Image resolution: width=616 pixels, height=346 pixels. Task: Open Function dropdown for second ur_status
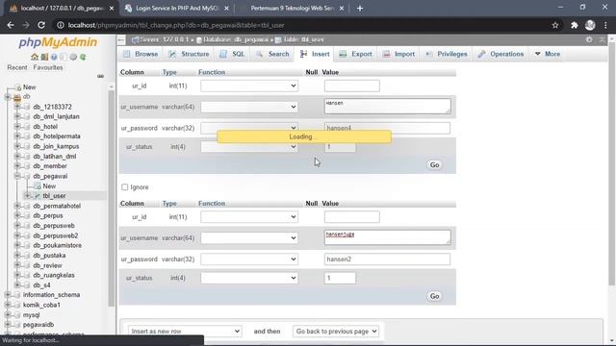pyautogui.click(x=249, y=278)
